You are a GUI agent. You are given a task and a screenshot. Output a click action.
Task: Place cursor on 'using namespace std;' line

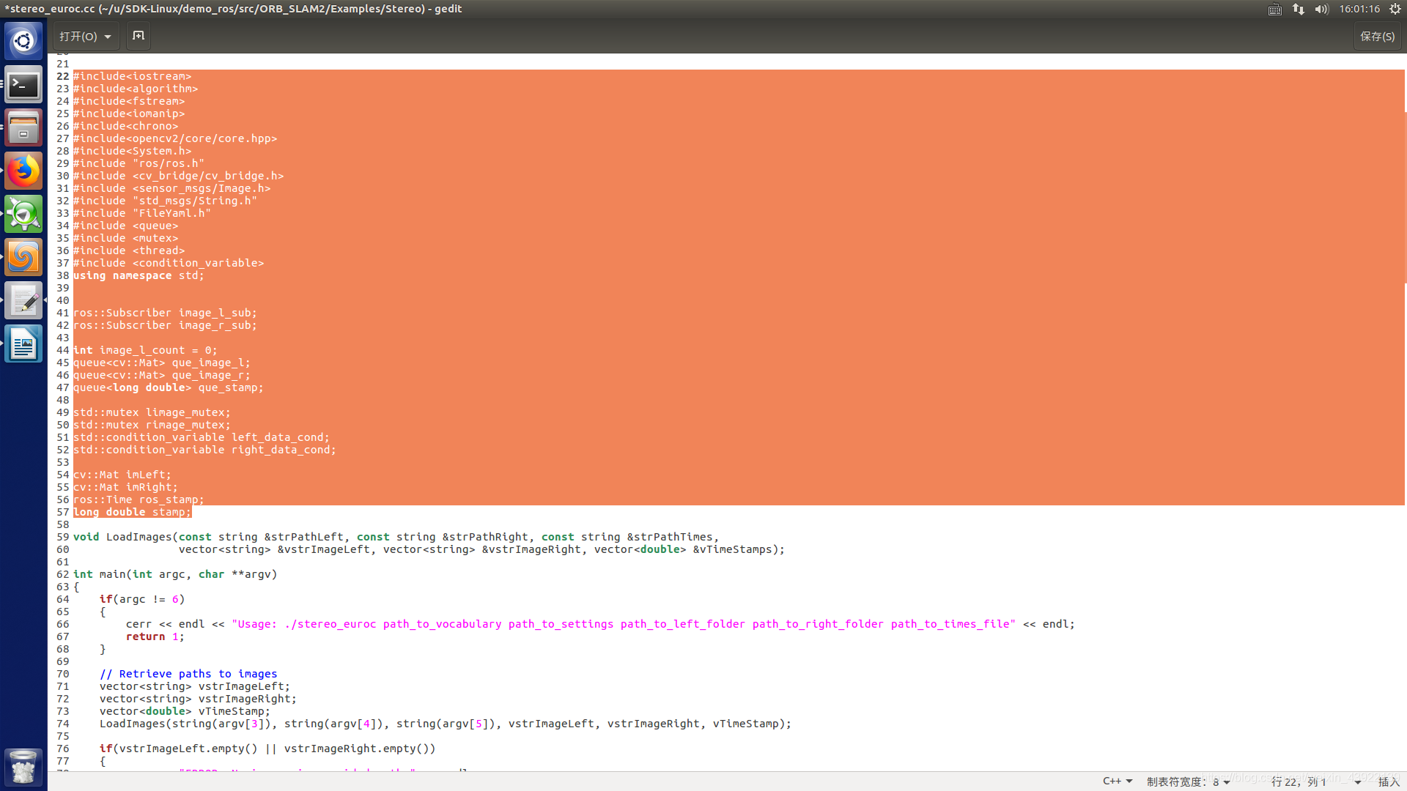(x=139, y=275)
